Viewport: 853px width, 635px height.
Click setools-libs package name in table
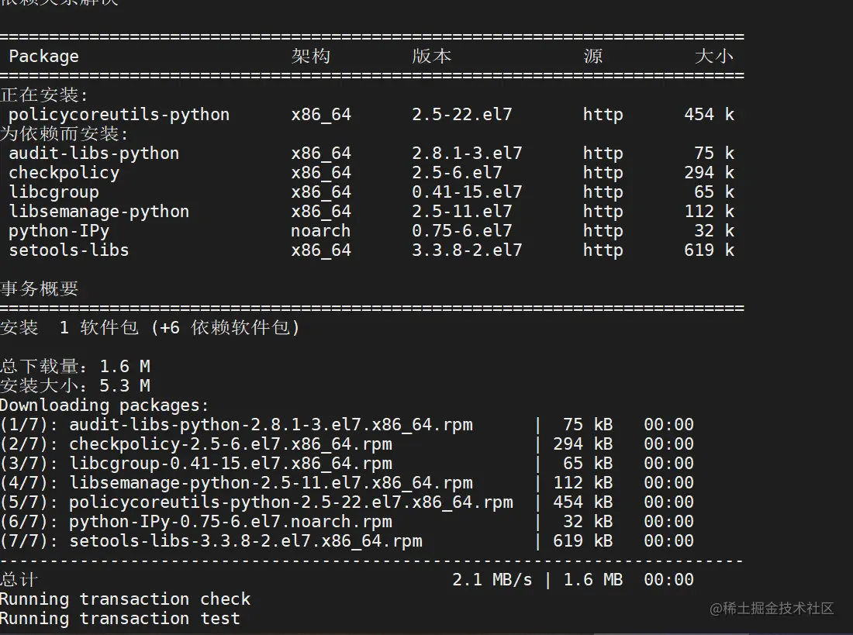(x=68, y=250)
